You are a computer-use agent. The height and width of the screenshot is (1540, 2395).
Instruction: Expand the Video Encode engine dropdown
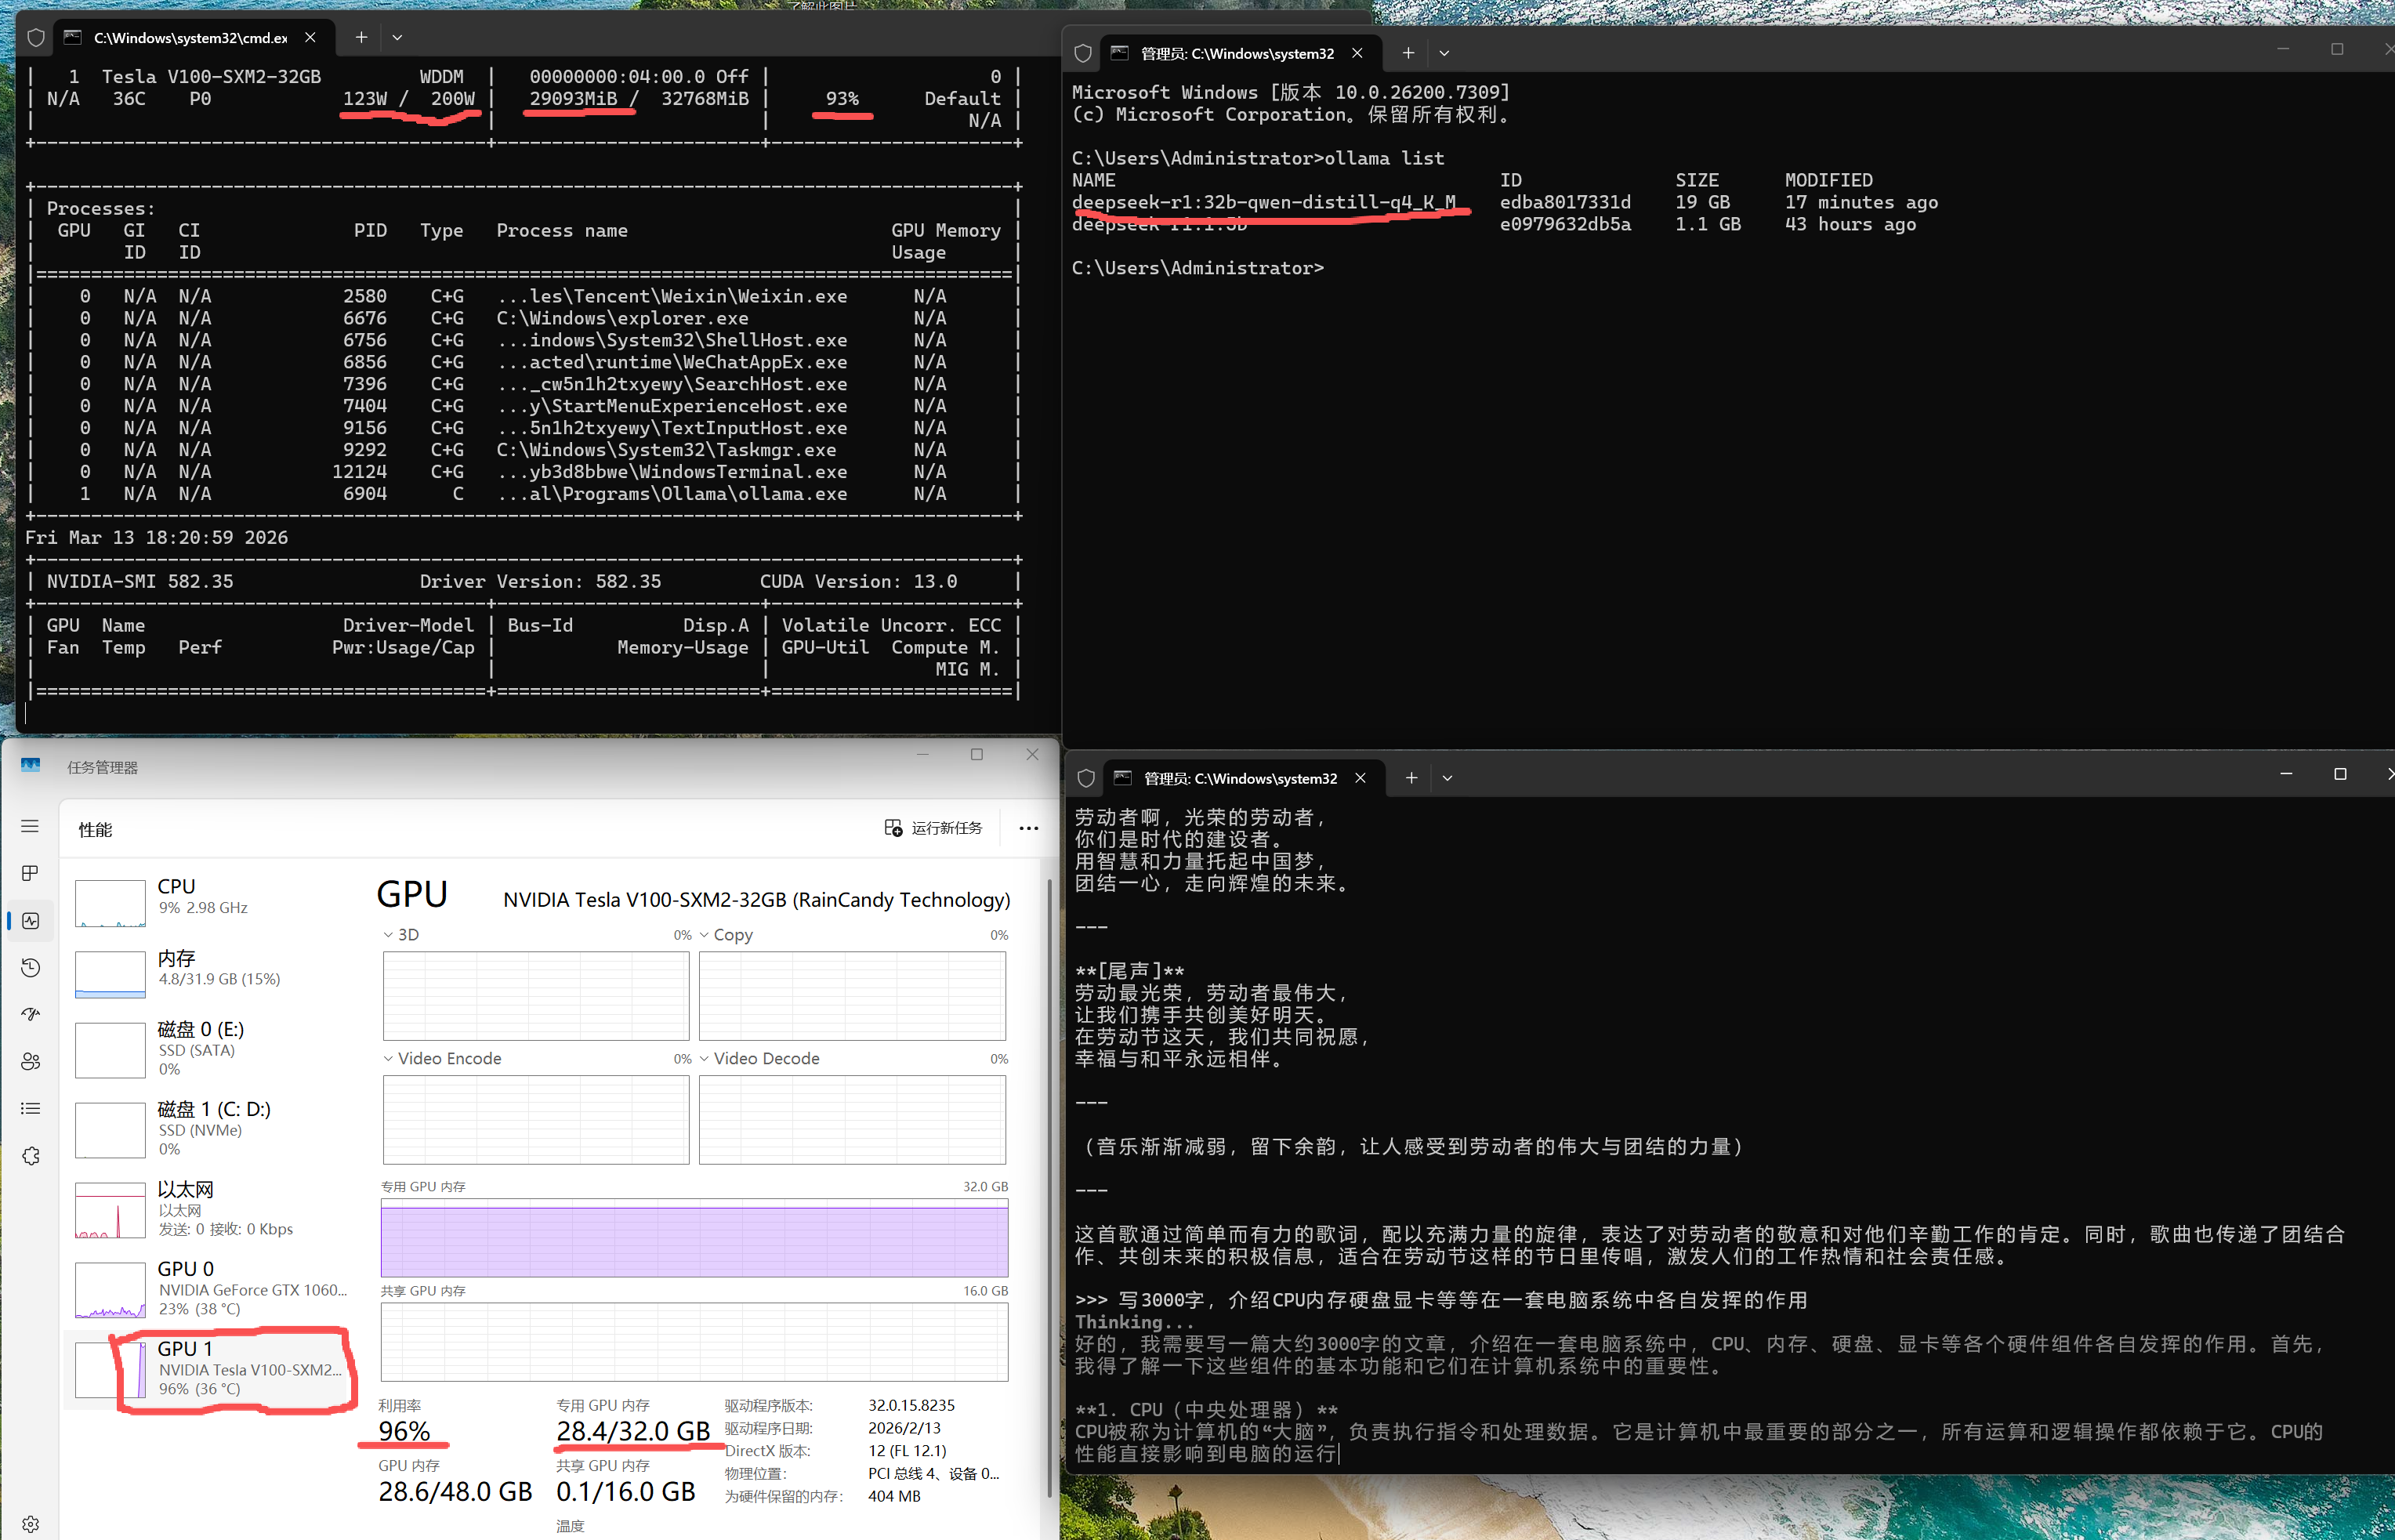(389, 1059)
